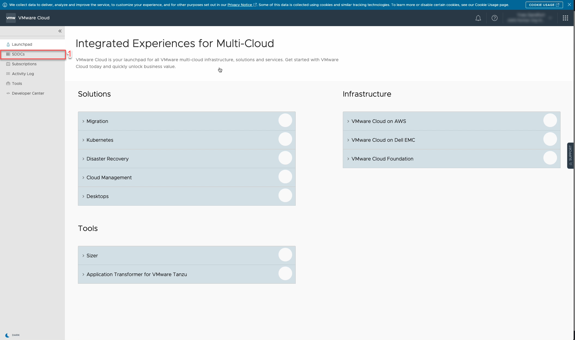Open Developer Center in the sidebar
This screenshot has width=575, height=340.
click(x=32, y=93)
